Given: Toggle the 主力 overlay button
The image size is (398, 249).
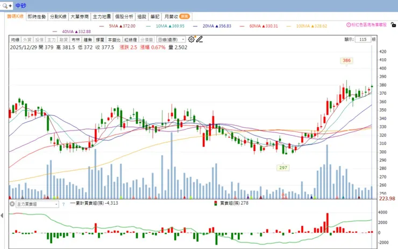Looking at the screenshot, I should 52,40.
